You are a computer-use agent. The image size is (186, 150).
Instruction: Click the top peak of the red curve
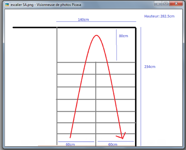pos(96,35)
